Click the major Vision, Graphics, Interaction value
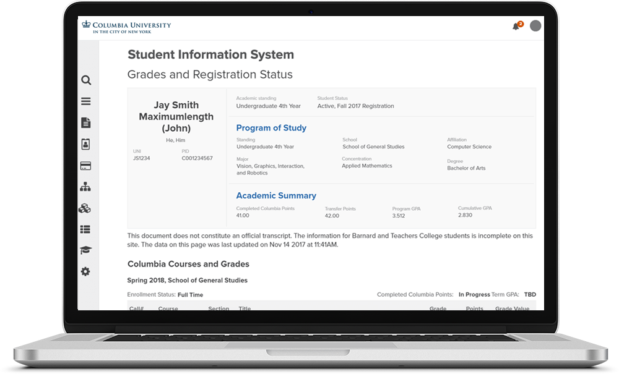The width and height of the screenshot is (619, 374). tap(271, 169)
